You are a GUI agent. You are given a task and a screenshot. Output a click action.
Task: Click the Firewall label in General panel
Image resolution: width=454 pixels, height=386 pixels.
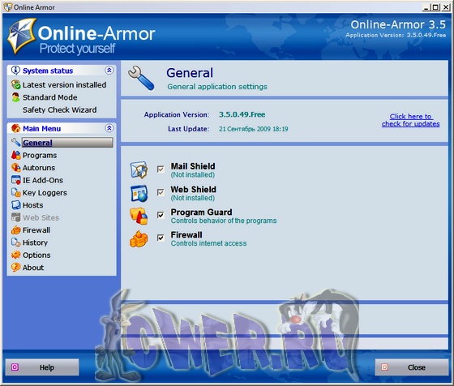186,234
